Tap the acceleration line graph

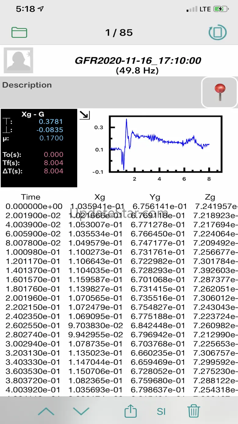click(165, 144)
